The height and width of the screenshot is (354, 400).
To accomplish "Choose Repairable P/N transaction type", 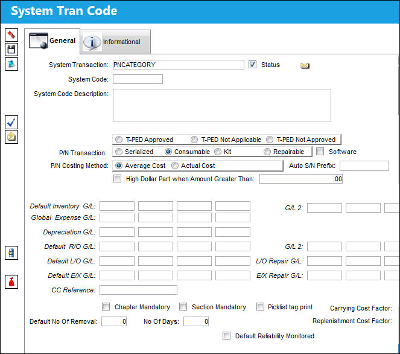I will coord(267,152).
